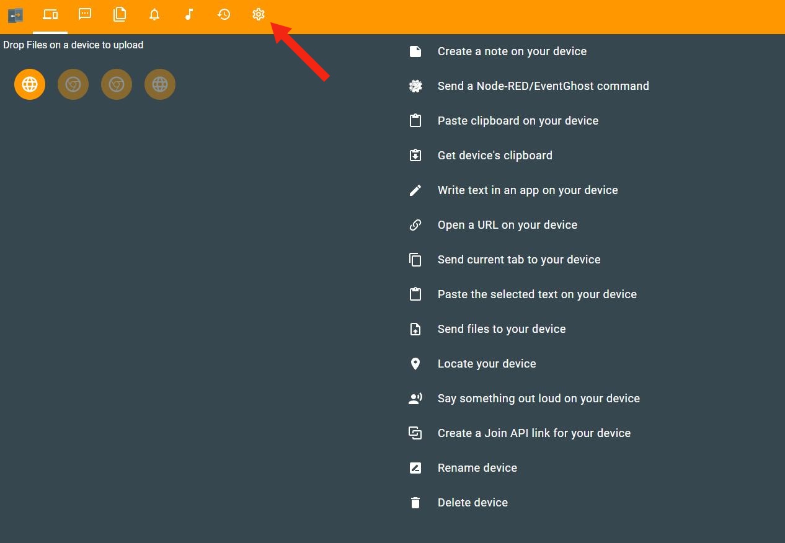Click the location pin to locate device

tap(415, 364)
